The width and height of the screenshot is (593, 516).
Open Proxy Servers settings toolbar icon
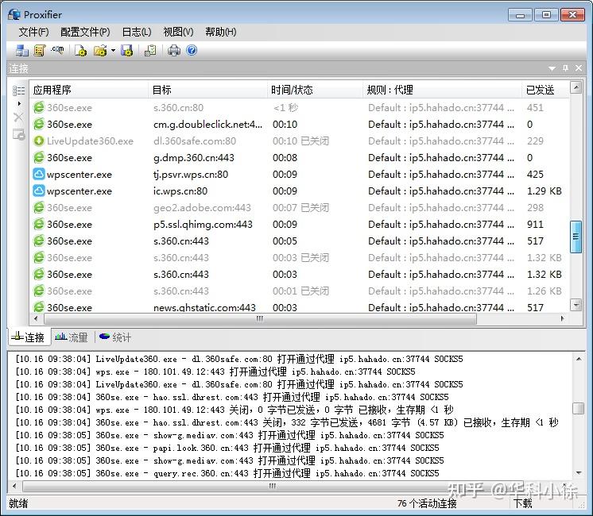(21, 50)
